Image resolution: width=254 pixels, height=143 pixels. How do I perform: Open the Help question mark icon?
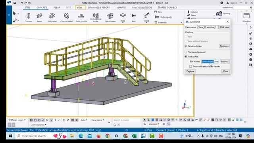pyautogui.click(x=221, y=3)
